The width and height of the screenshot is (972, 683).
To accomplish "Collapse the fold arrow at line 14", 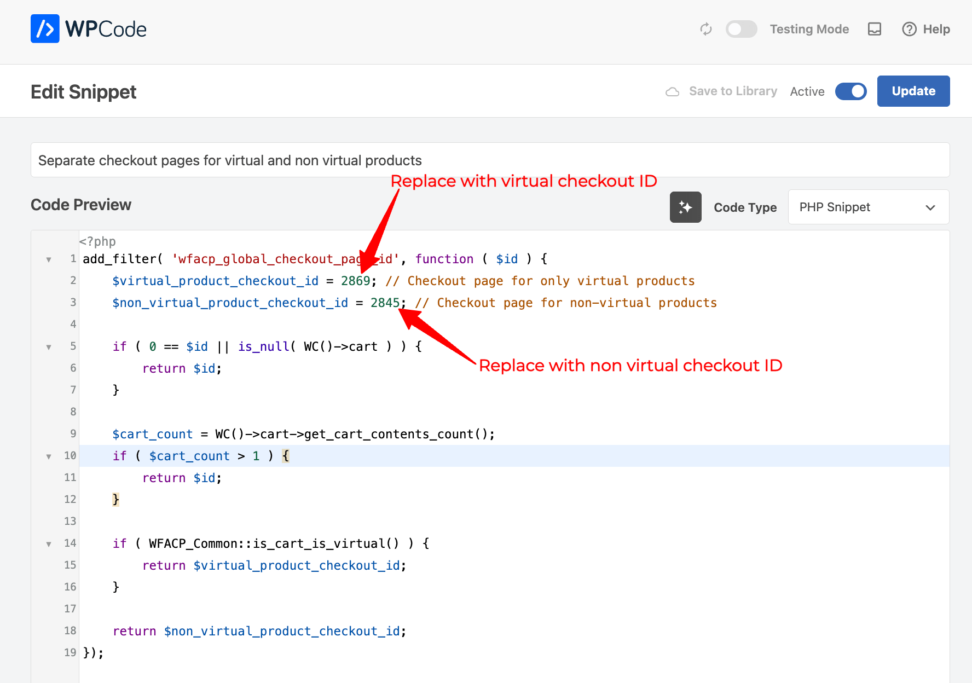I will coord(49,544).
